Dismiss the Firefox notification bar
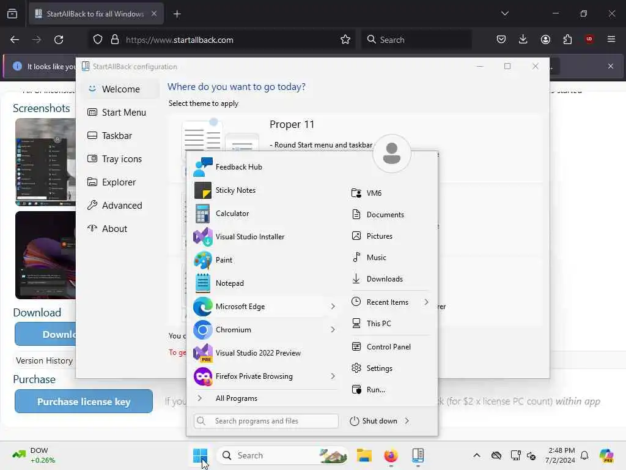Image resolution: width=626 pixels, height=470 pixels. 611,66
